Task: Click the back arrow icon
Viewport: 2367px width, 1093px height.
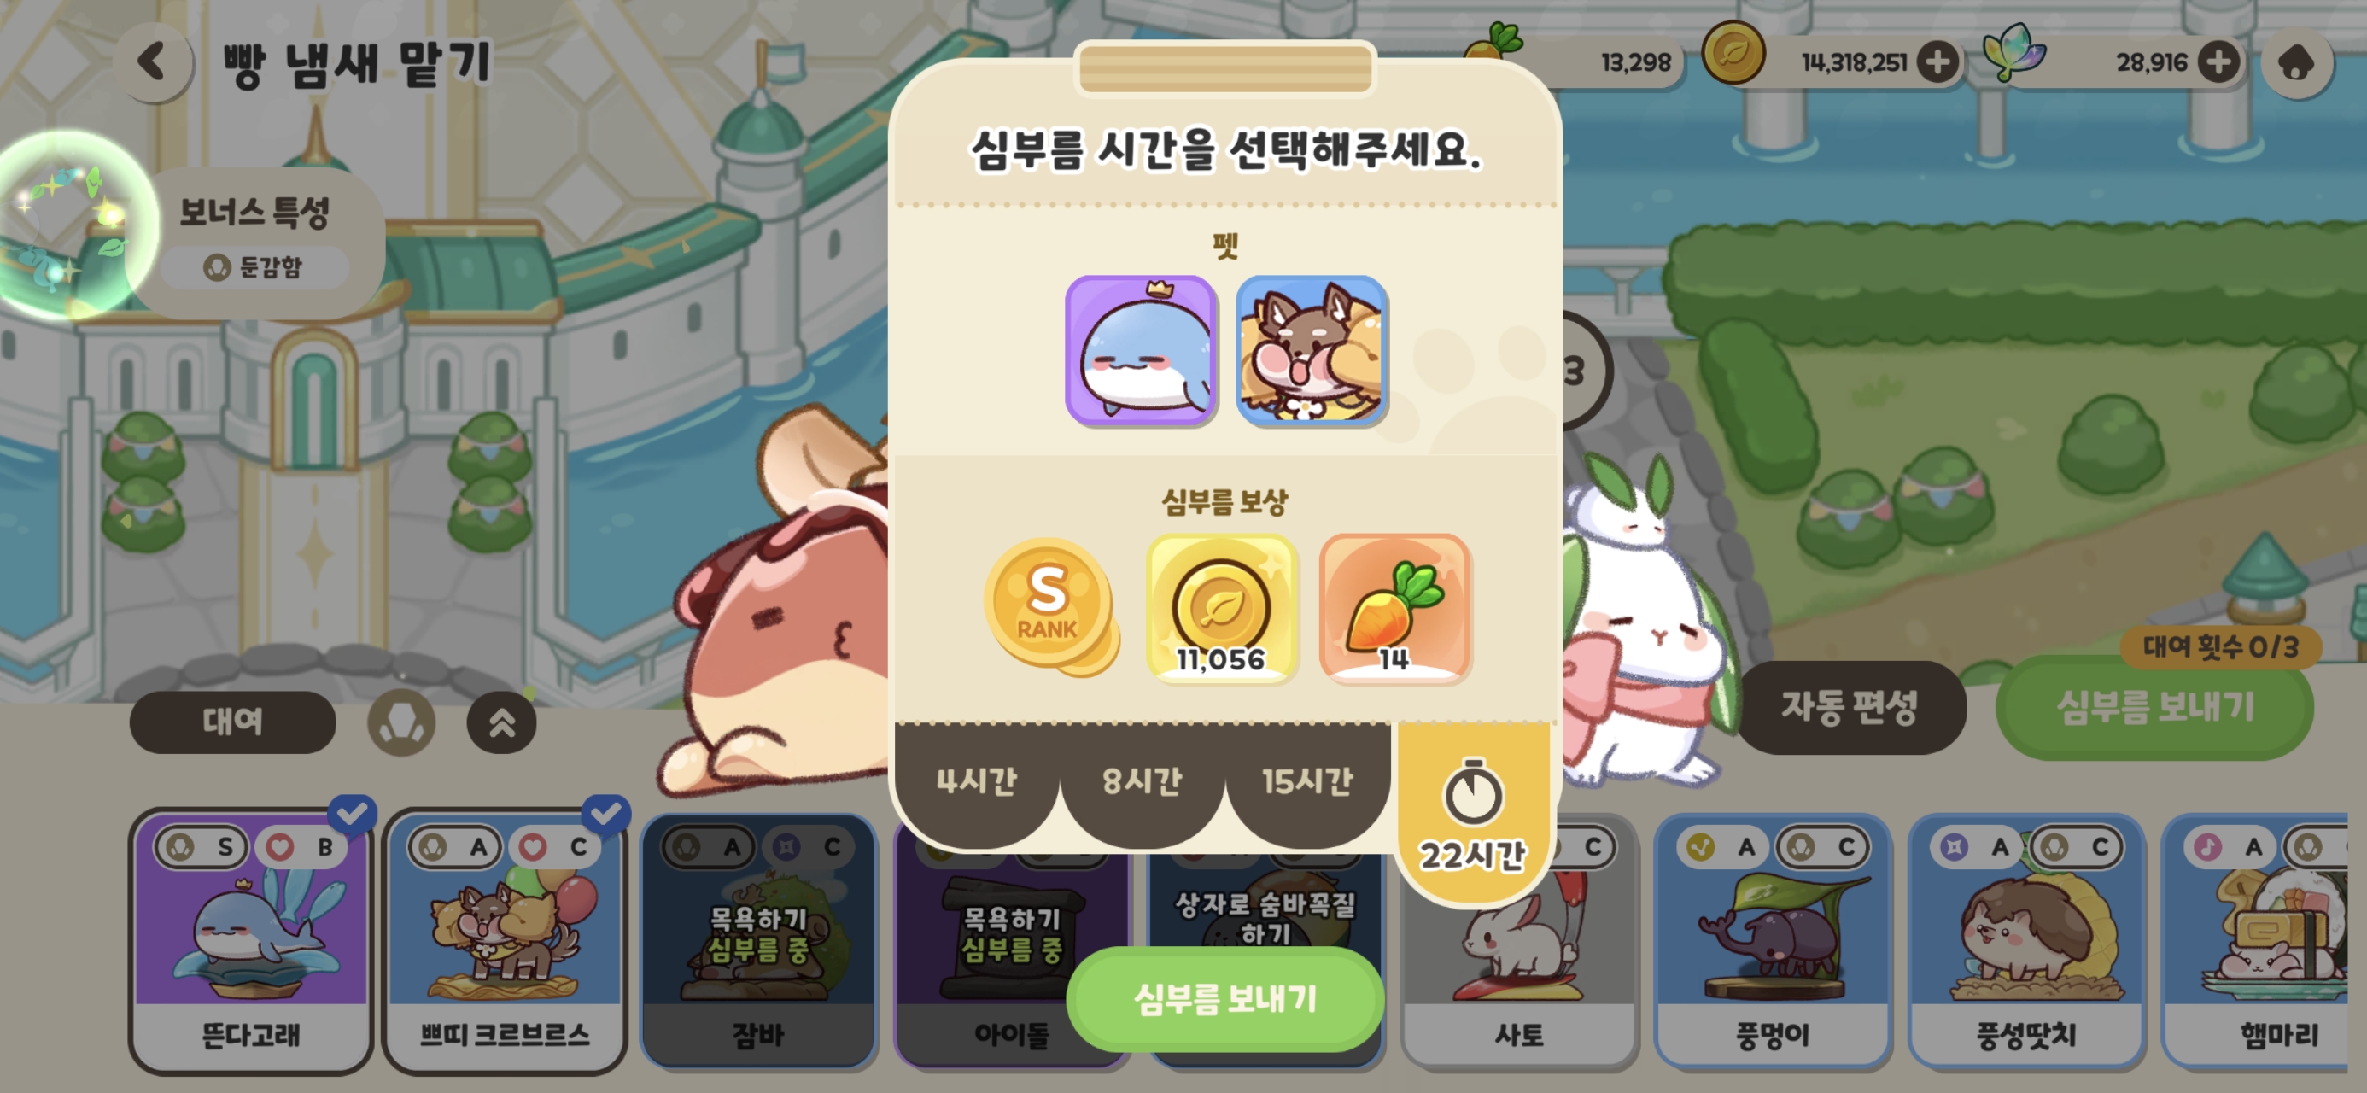Action: (x=154, y=62)
